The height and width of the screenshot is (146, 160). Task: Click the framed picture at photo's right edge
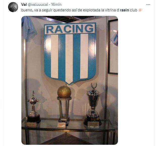click(x=113, y=46)
